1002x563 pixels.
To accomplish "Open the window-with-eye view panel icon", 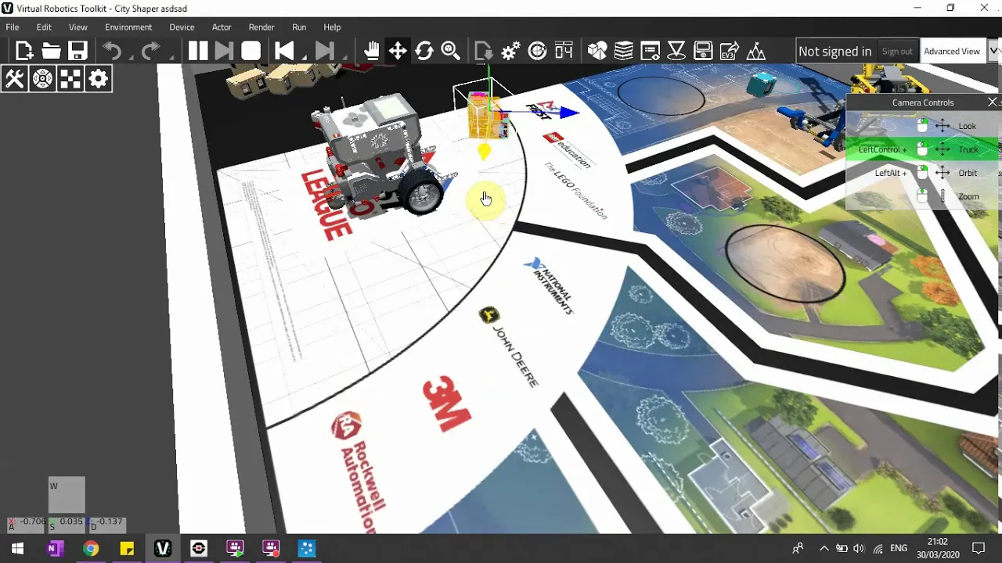I will point(651,52).
